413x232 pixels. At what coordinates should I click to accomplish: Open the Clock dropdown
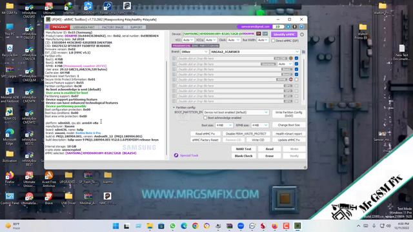234,40
